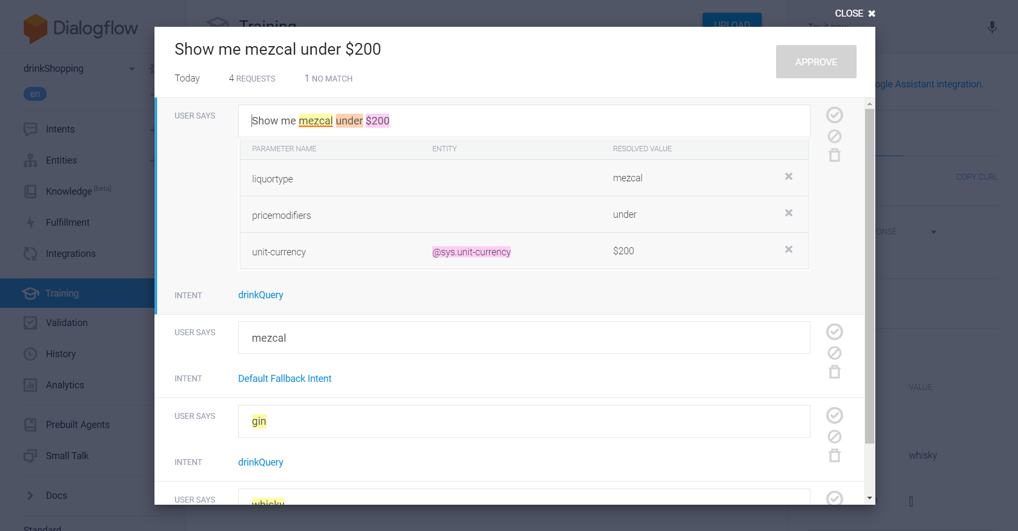This screenshot has width=1018, height=531.
Task: Approve the 'Show me mezcal under $200' phrase checkmark
Action: click(835, 115)
